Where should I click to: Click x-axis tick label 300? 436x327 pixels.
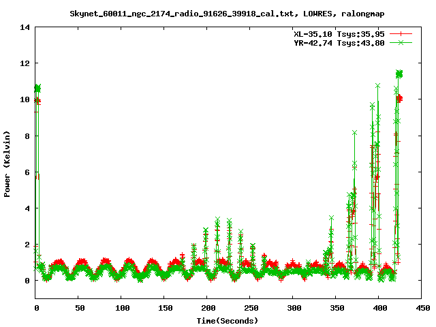pos(294,308)
